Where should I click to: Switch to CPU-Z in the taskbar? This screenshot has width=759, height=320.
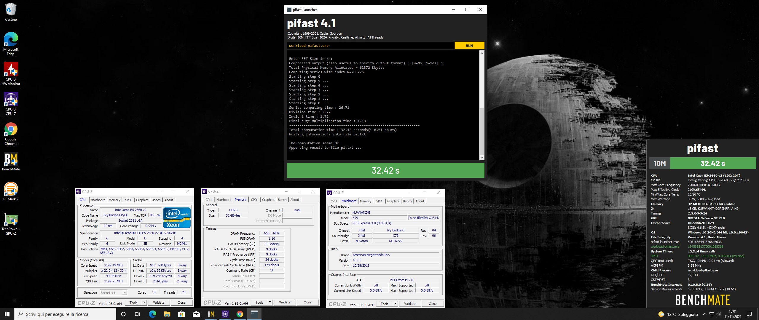(x=225, y=314)
